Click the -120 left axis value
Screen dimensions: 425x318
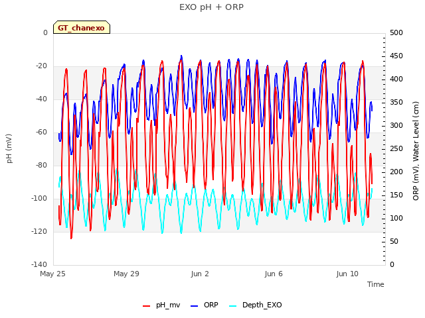click(39, 231)
